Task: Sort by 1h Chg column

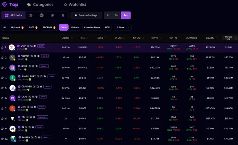Action: tap(101, 38)
